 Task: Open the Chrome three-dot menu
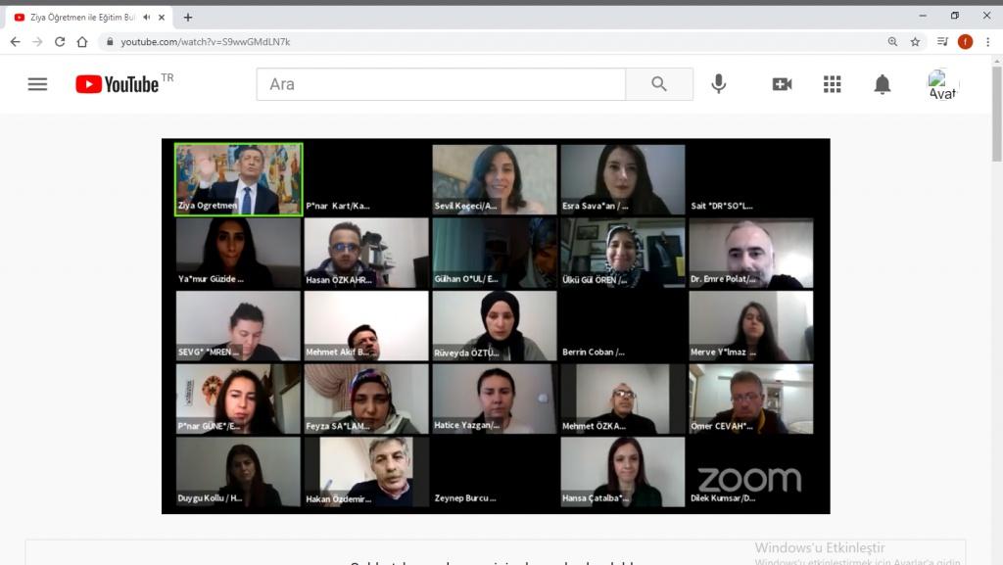coord(988,42)
